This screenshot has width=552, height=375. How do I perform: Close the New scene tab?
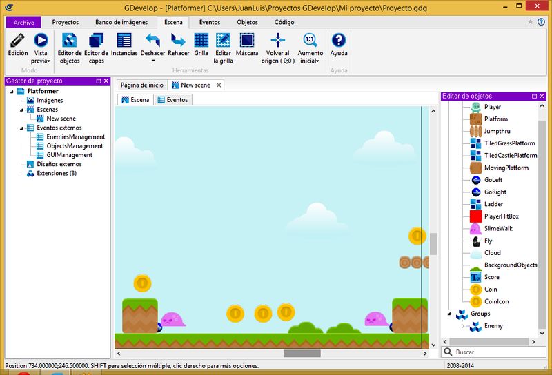click(219, 85)
